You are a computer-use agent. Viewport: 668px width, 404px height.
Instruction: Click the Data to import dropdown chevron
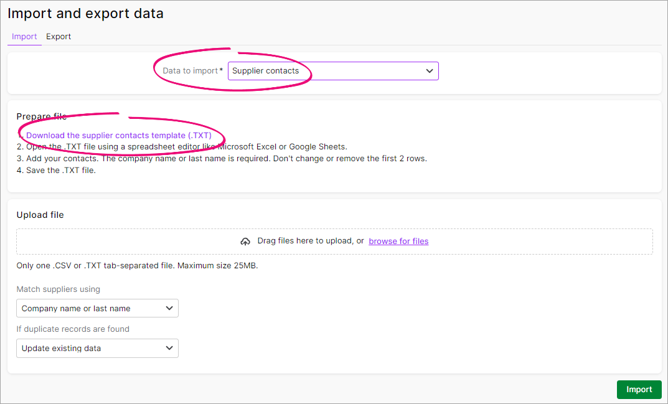coord(429,70)
